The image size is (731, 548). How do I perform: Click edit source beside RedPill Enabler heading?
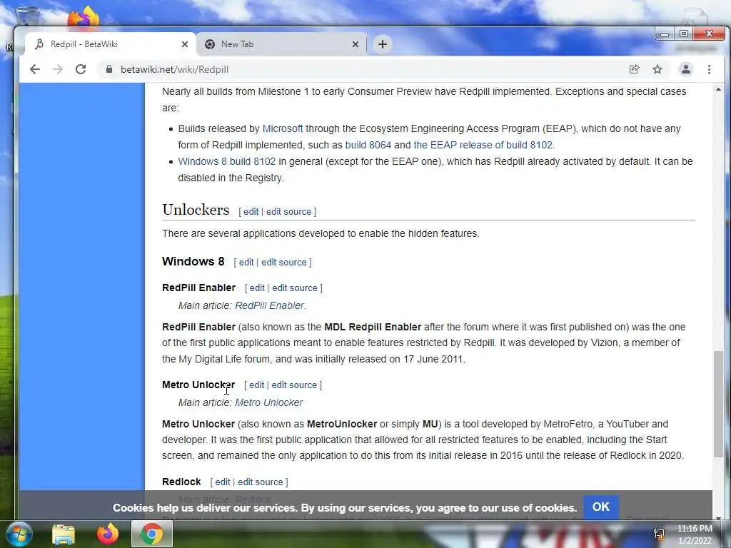click(295, 288)
